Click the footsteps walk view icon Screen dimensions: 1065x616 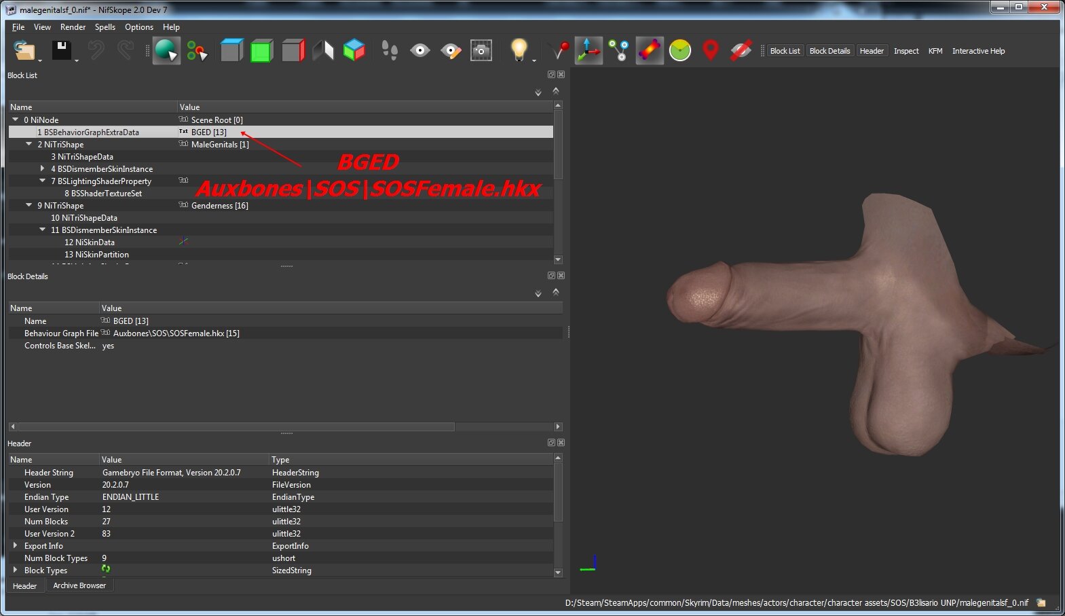coord(390,51)
